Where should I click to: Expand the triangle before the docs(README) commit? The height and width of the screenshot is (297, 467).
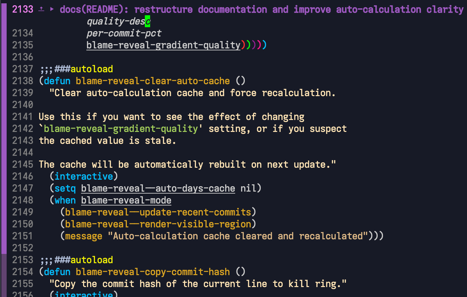click(x=52, y=9)
